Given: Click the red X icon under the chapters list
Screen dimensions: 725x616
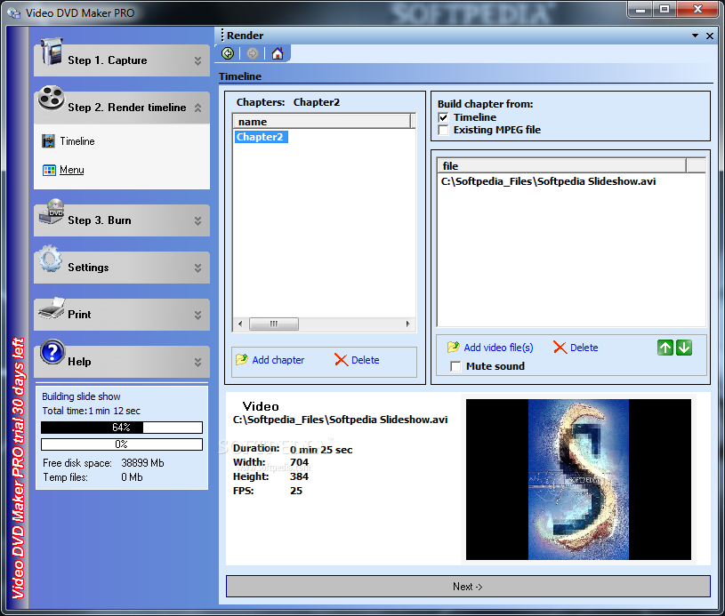Looking at the screenshot, I should [341, 359].
